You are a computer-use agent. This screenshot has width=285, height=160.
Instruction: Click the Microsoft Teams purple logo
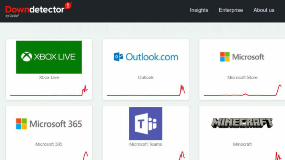coord(146,124)
